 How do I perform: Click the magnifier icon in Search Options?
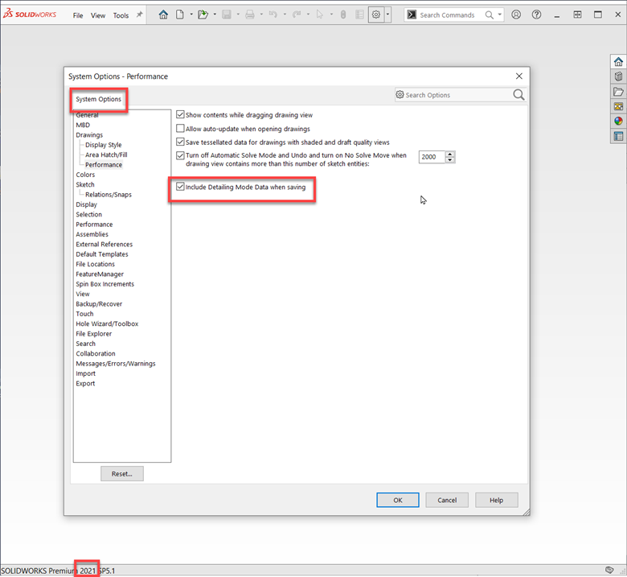518,95
